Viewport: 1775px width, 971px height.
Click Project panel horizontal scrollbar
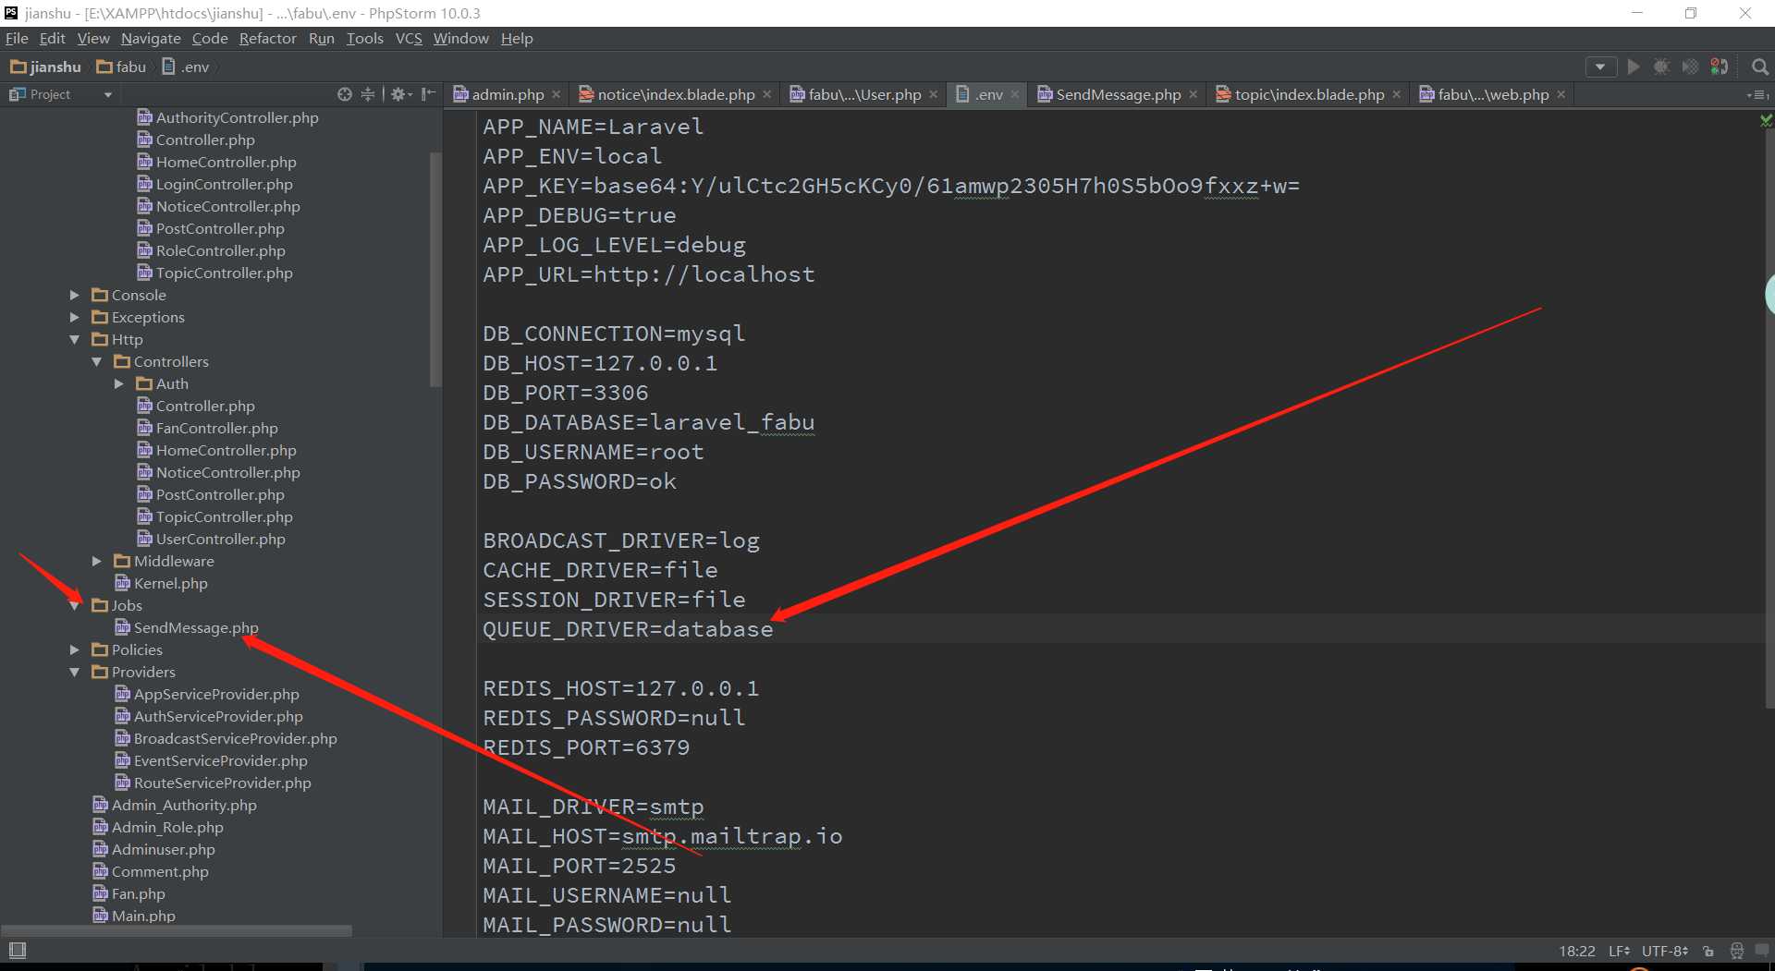point(177,930)
